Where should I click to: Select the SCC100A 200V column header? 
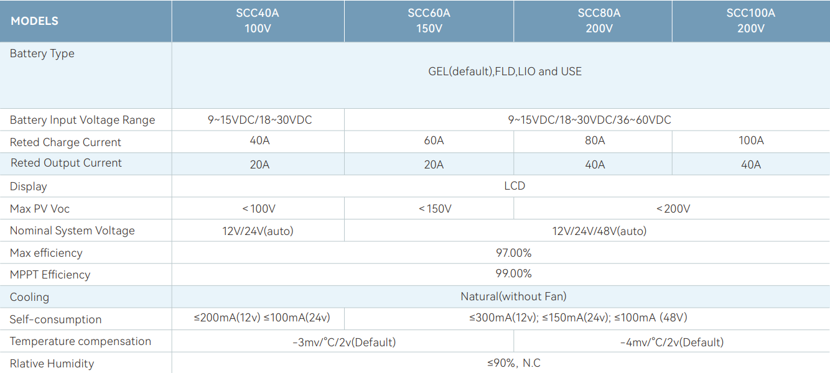pos(751,21)
